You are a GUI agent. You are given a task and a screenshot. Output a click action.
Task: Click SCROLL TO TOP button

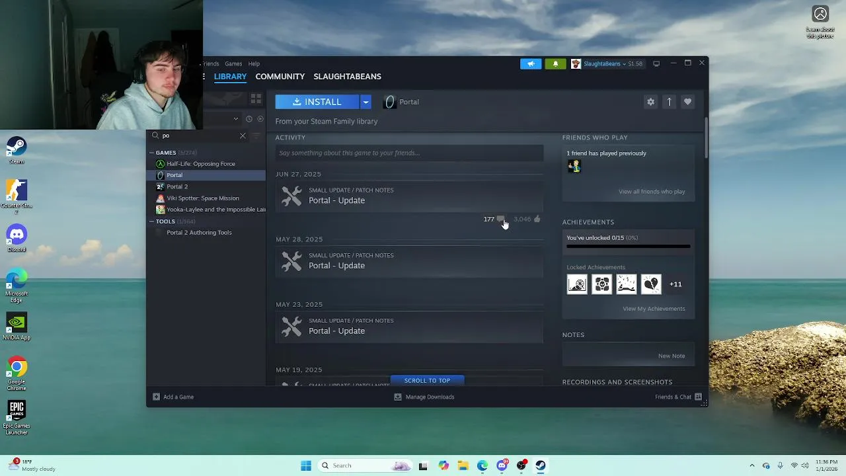point(427,380)
